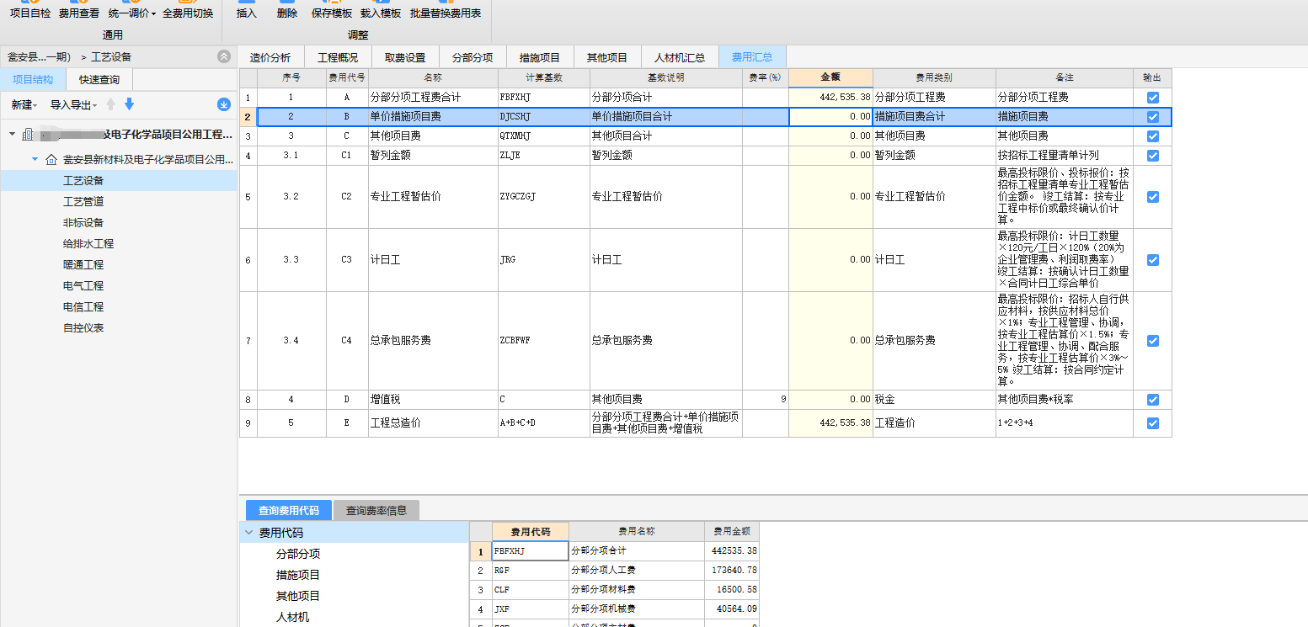Image resolution: width=1308 pixels, height=627 pixels.
Task: Click the 载入模板 toolbar button
Action: tap(381, 10)
